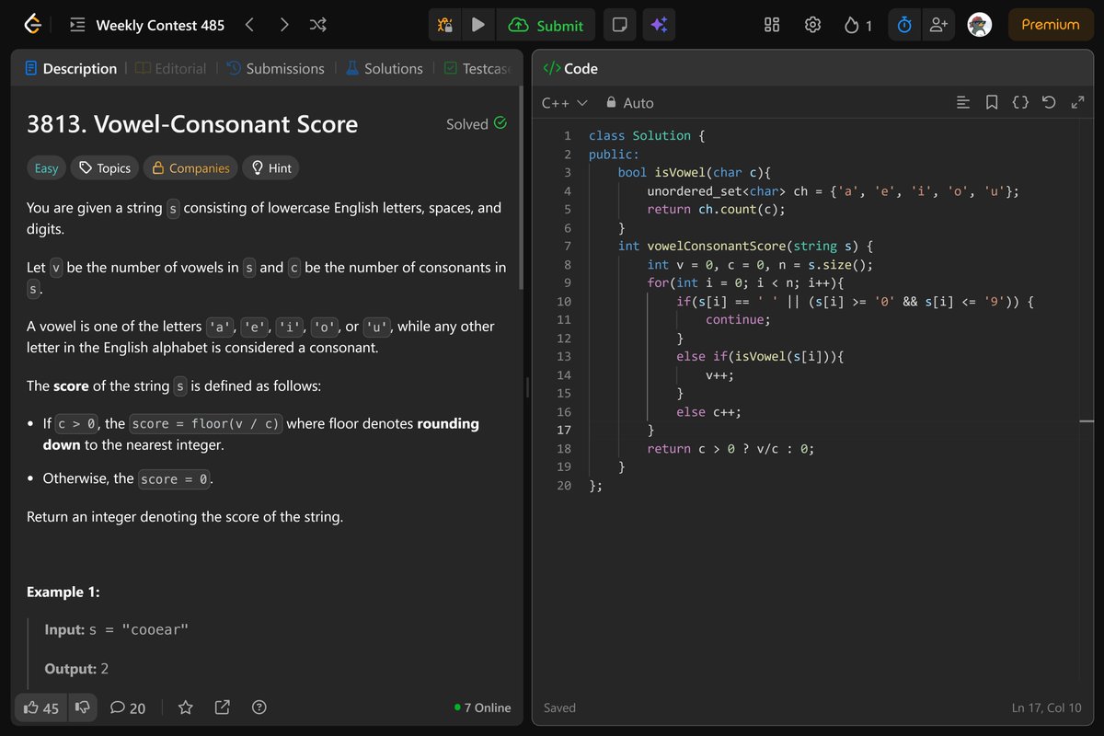Star the problem as favorite
Image resolution: width=1104 pixels, height=736 pixels.
coord(185,707)
